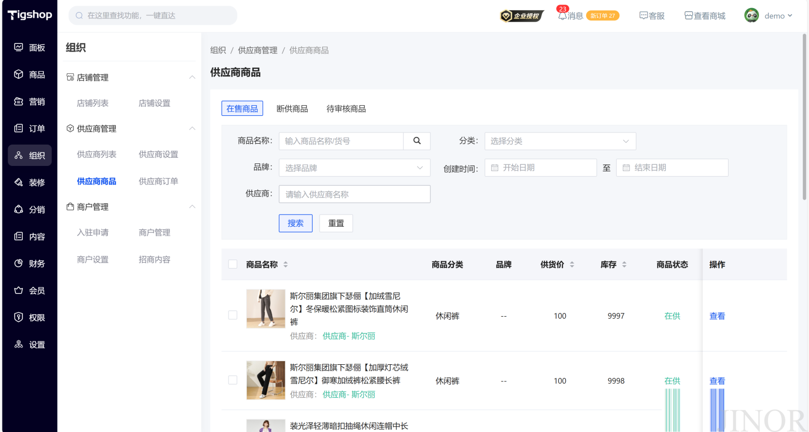809x432 pixels.
Task: Open 供应商列表 submenu item
Action: tap(97, 154)
